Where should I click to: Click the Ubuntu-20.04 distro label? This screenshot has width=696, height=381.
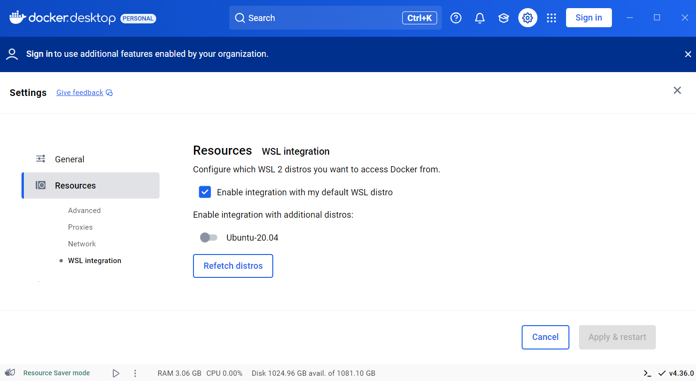point(252,237)
